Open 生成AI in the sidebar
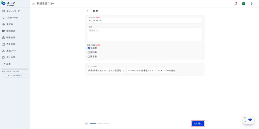This screenshot has width=259, height=129. coord(15,24)
